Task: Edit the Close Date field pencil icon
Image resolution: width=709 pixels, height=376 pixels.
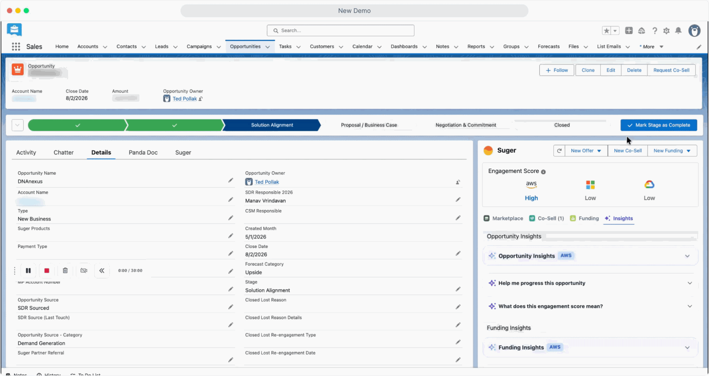Action: tap(458, 253)
